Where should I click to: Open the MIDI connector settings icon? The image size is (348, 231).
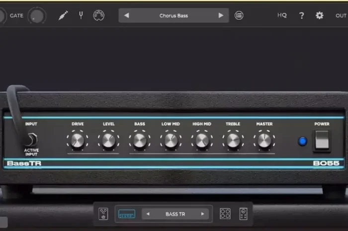(99, 15)
